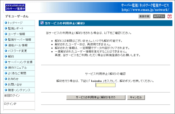Select 監視サーバー情報 in the sidebar
The height and width of the screenshot is (114, 175).
click(x=19, y=40)
